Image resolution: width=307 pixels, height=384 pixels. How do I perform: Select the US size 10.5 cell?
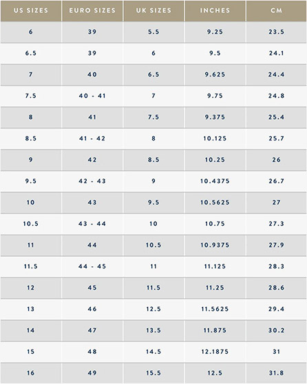tap(31, 224)
